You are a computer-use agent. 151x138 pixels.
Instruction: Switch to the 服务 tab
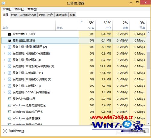(72, 15)
